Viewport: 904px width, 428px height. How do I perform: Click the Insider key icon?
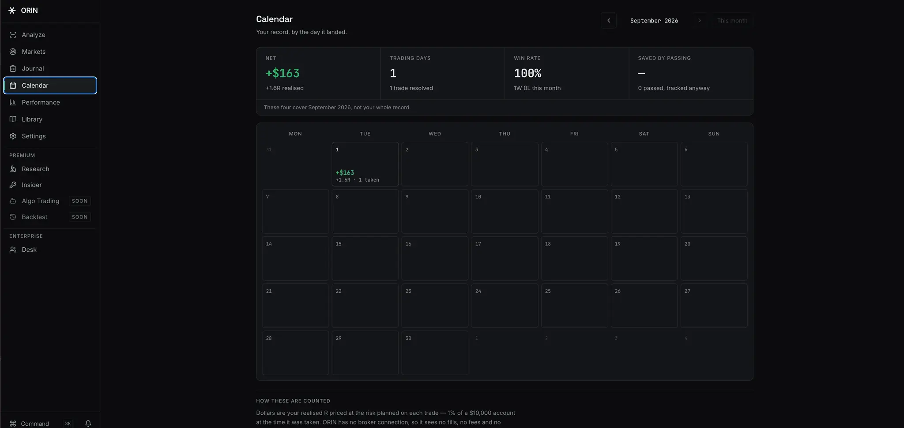(x=13, y=185)
